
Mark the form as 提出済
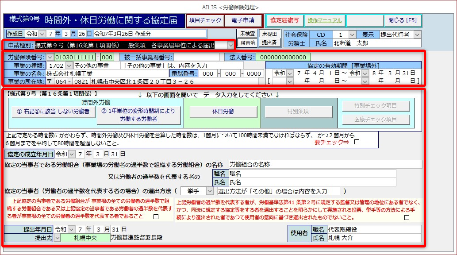tap(269, 43)
